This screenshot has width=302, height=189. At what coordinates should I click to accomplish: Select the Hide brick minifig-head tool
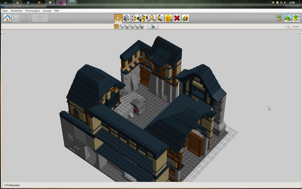[x=168, y=18]
